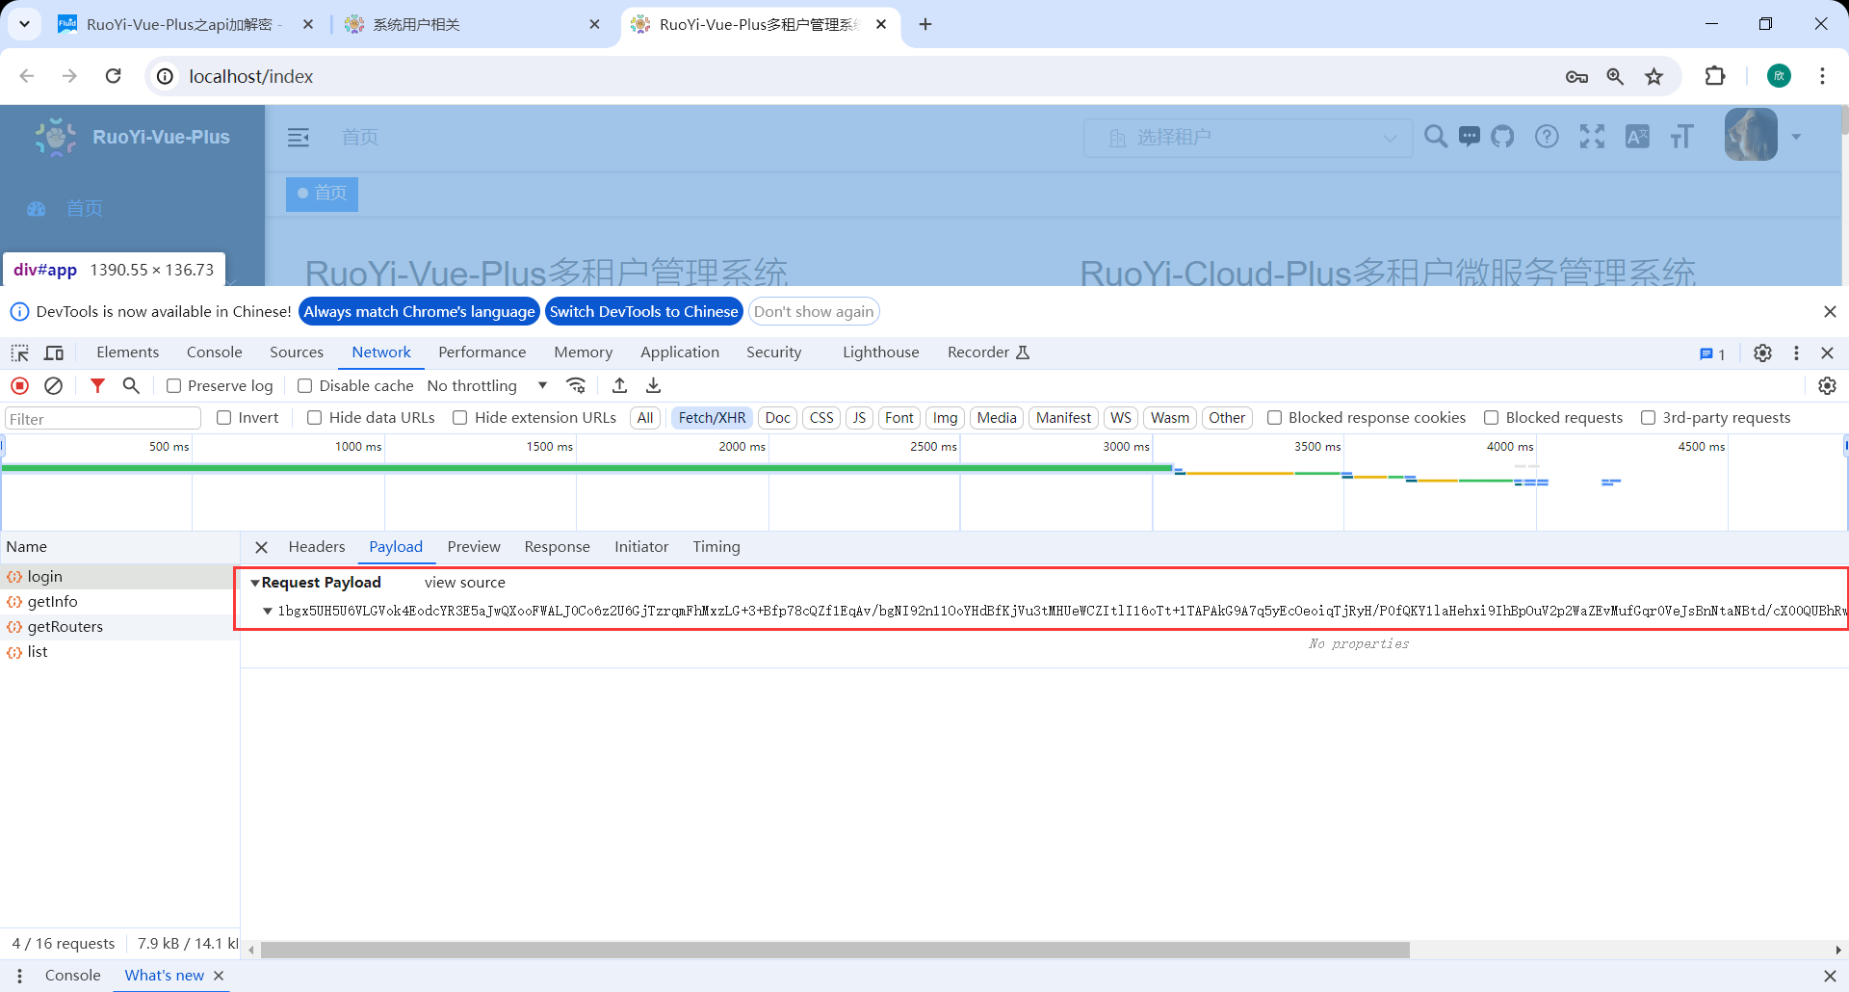Click Switch DevTools to Chinese button
The width and height of the screenshot is (1849, 992).
[643, 311]
